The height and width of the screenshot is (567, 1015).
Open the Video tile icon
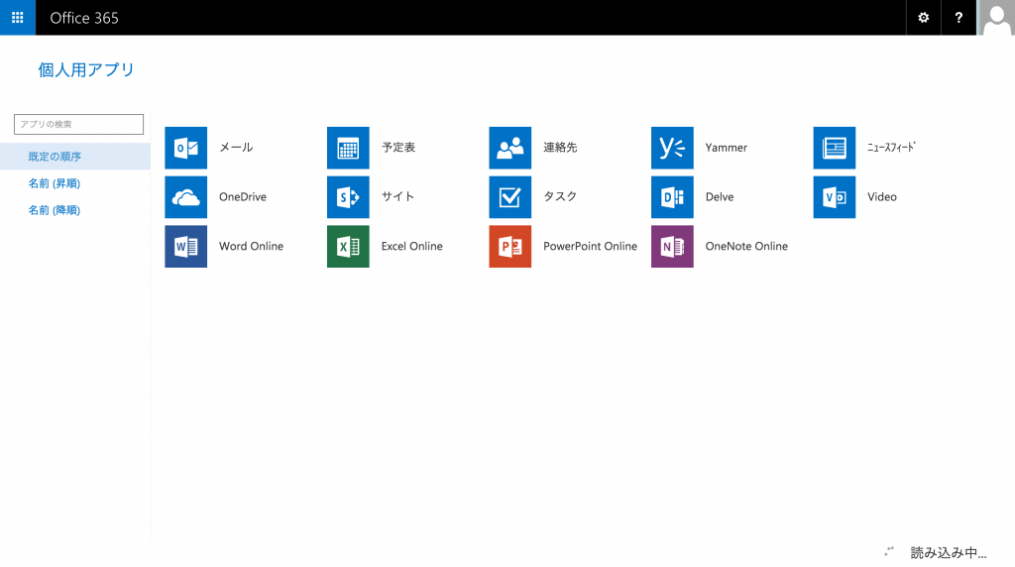[835, 197]
